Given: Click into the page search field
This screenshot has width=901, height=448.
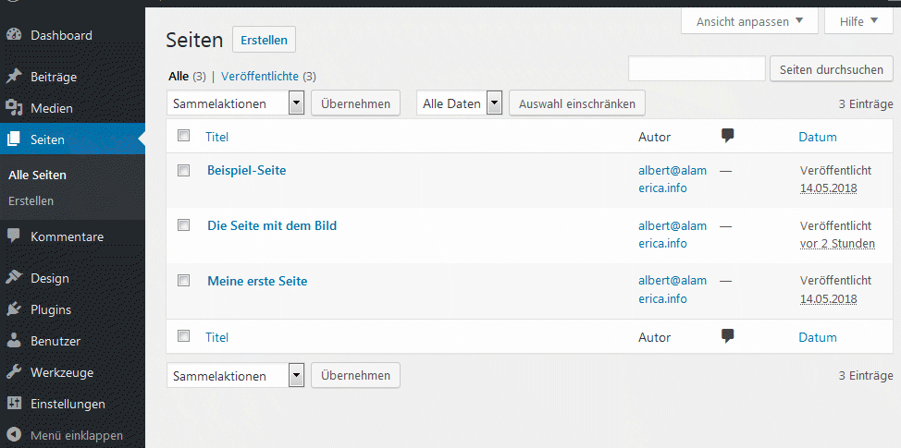Looking at the screenshot, I should 697,69.
